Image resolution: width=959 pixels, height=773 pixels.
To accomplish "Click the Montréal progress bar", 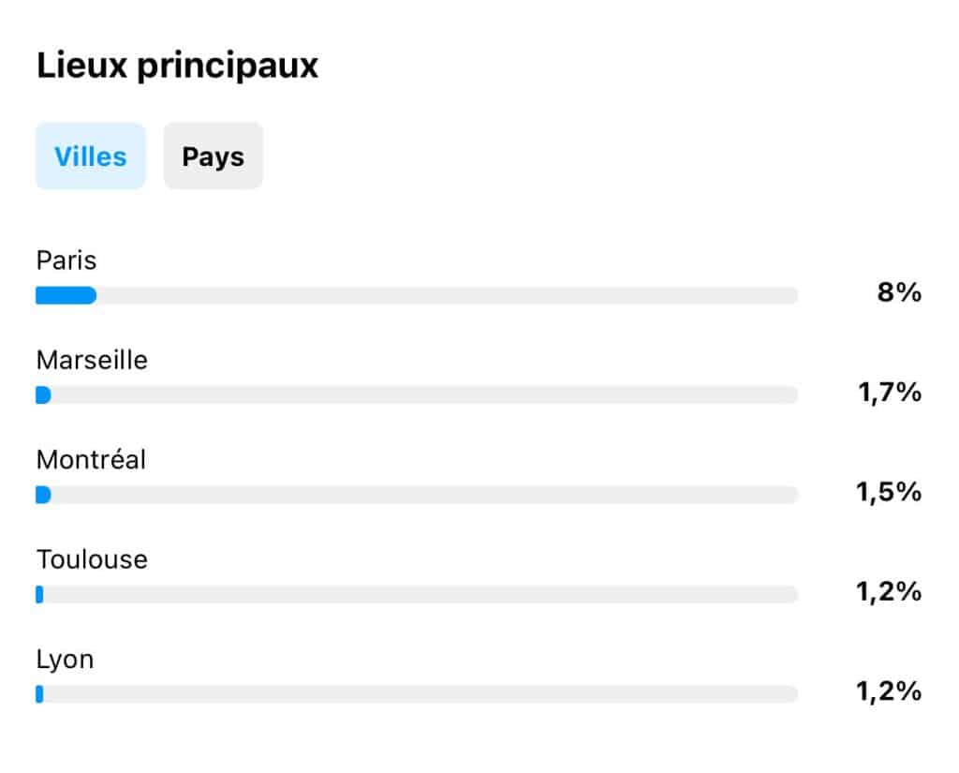I will click(x=417, y=495).
